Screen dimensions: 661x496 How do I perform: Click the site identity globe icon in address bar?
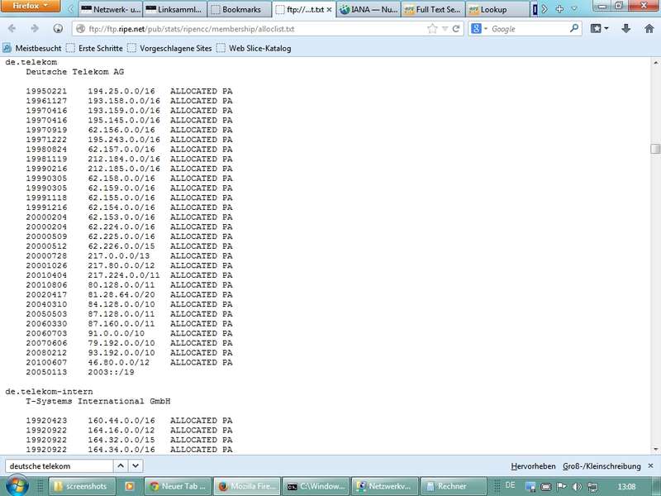click(80, 29)
